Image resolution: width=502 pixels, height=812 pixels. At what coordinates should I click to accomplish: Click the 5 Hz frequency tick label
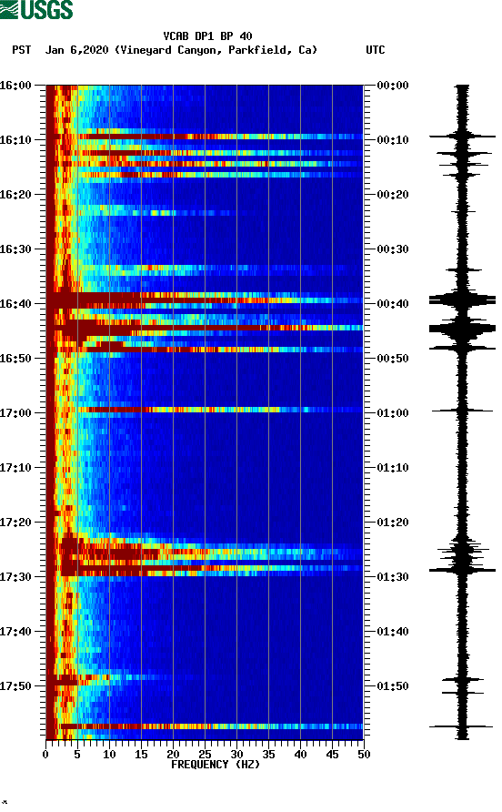[x=77, y=755]
